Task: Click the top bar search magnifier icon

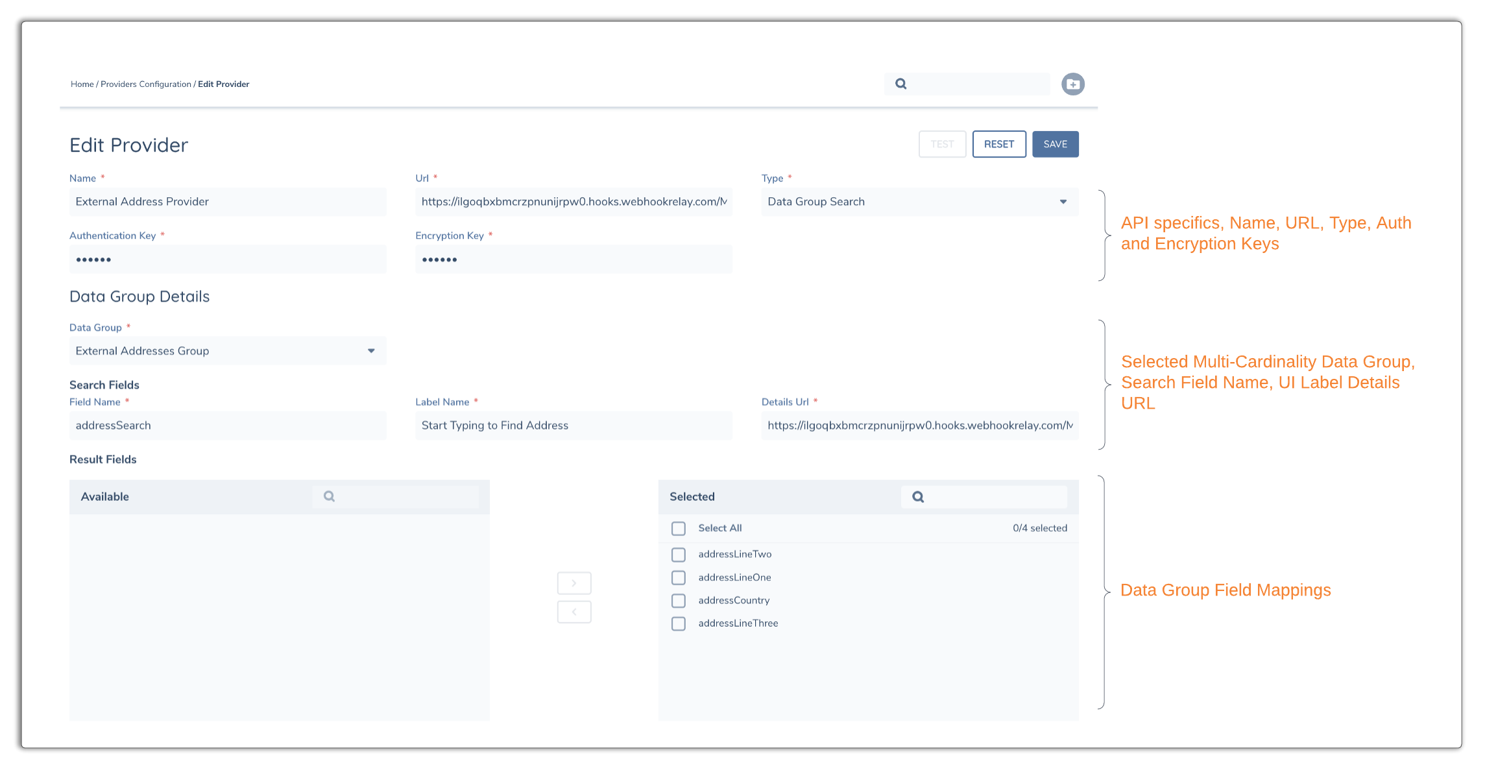Action: 900,84
